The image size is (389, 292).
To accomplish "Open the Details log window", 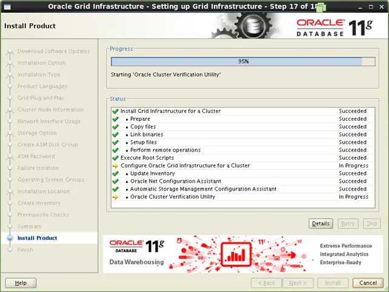I will pyautogui.click(x=321, y=223).
